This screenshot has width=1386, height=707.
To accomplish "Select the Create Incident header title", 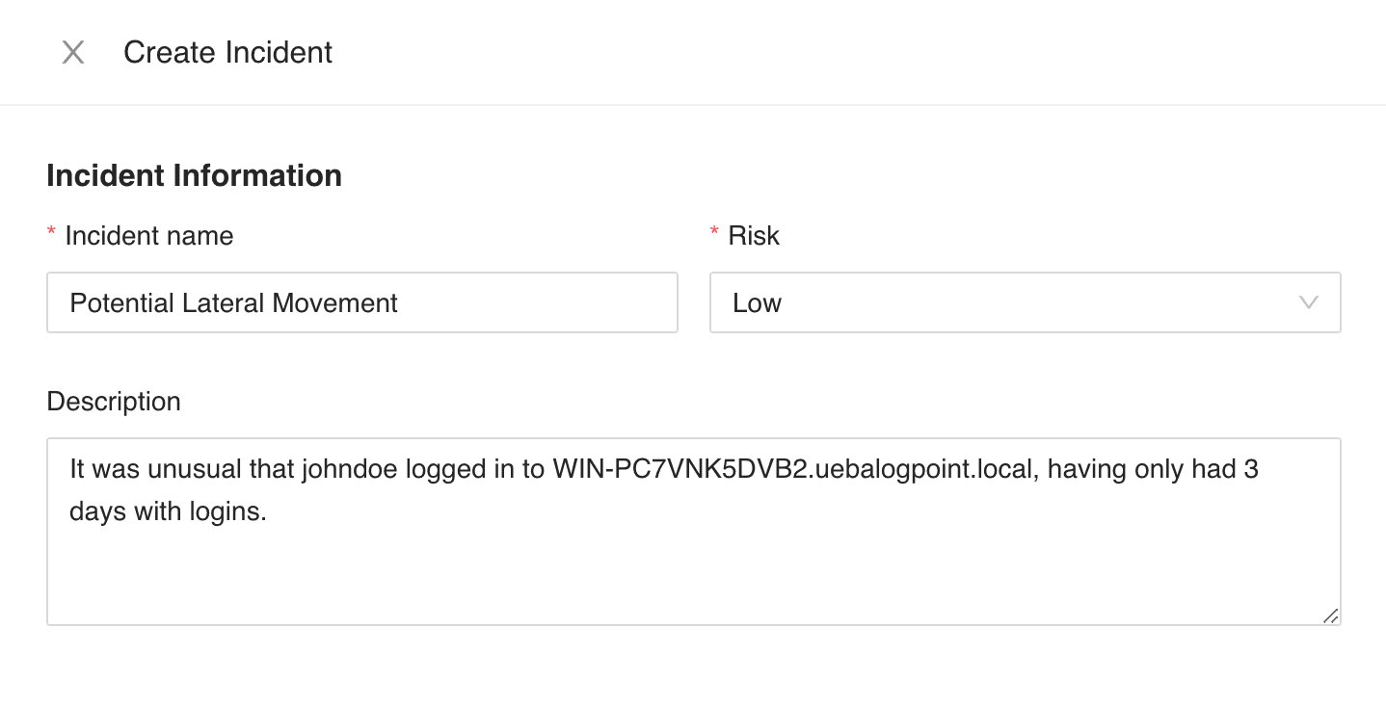I will 227,53.
